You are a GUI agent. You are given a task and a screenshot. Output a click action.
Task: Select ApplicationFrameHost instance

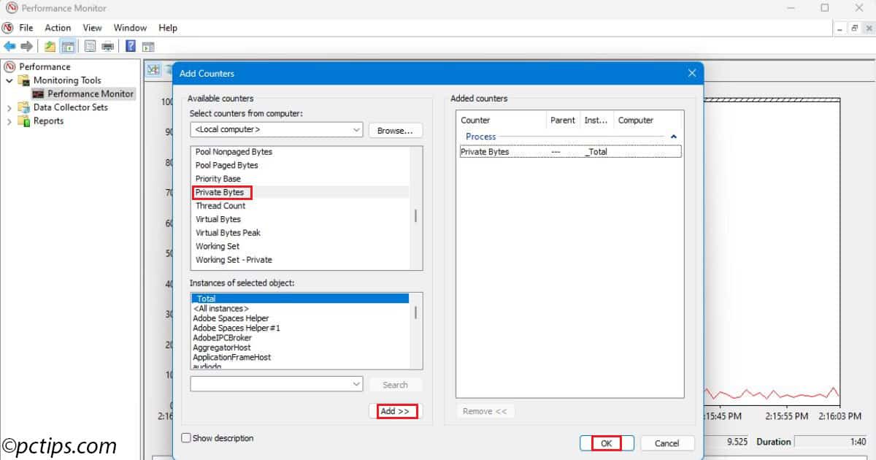point(231,358)
